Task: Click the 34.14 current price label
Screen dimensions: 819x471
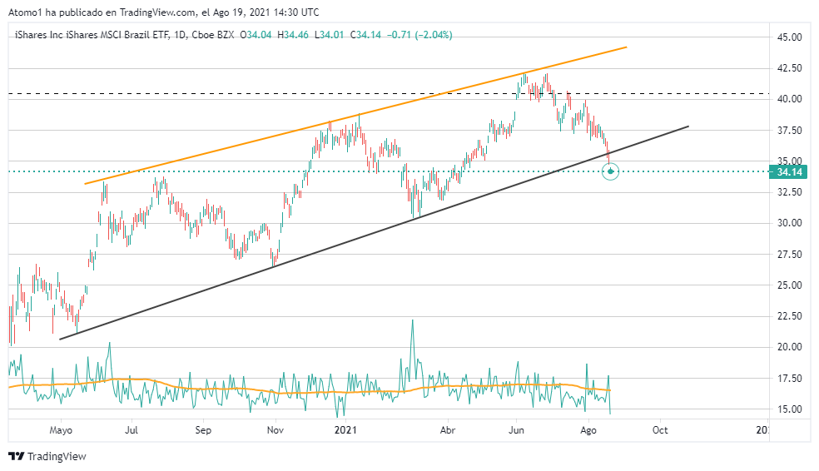Action: tap(788, 172)
